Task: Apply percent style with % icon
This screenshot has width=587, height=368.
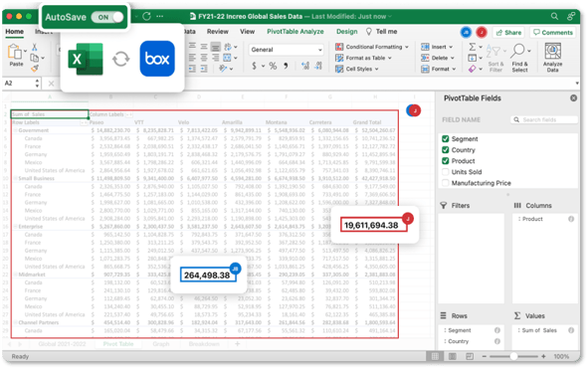Action: click(x=273, y=67)
